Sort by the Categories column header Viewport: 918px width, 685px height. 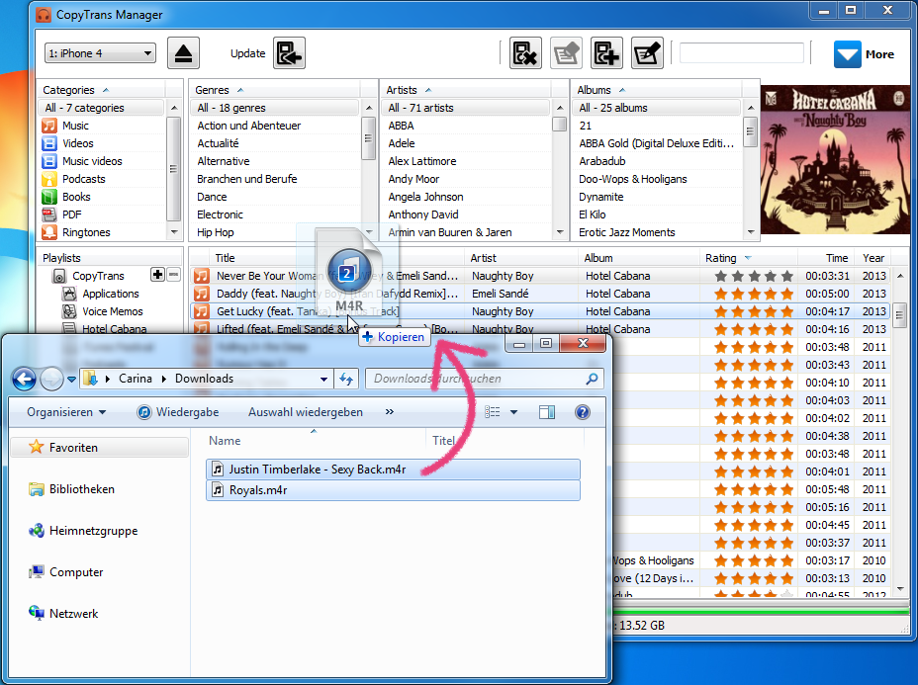102,90
